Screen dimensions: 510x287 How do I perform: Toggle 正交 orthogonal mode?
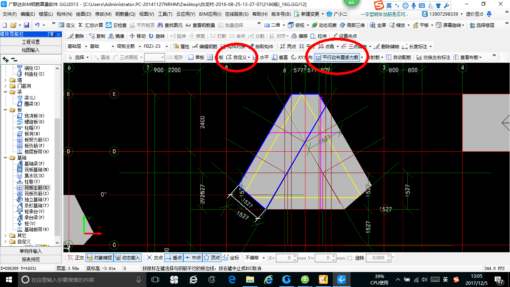coord(76,258)
